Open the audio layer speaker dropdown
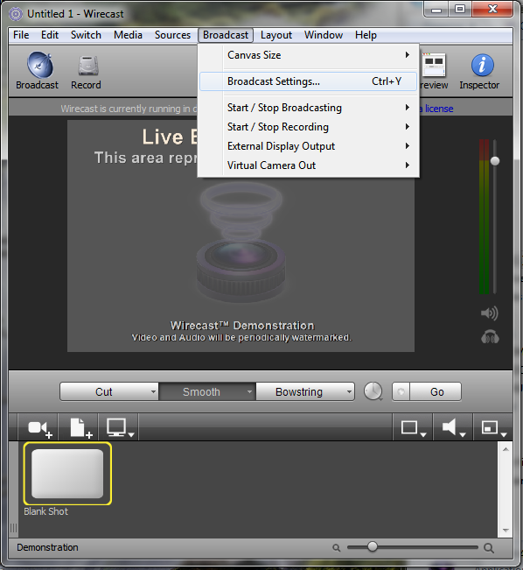523x570 pixels. coord(453,427)
